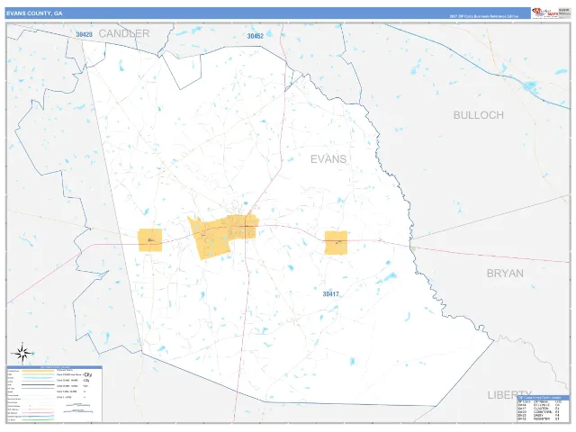Click the LIBERTY county label
576x432 pixels.
(509, 395)
